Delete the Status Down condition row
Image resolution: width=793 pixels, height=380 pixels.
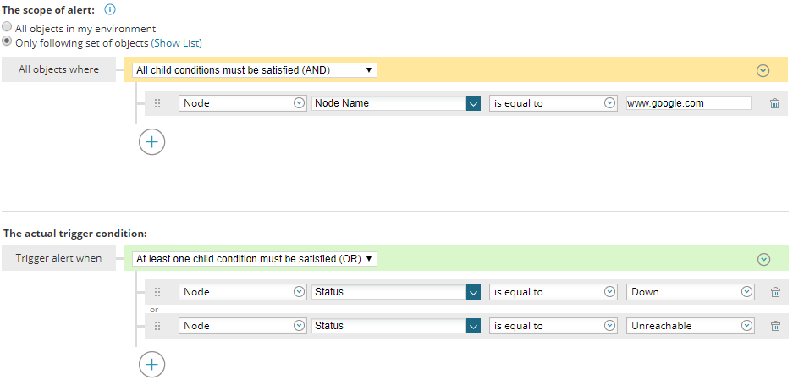[x=774, y=292]
